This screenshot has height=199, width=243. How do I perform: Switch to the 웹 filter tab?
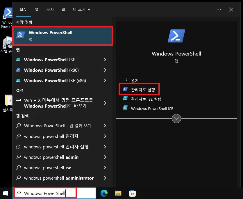tap(63, 10)
